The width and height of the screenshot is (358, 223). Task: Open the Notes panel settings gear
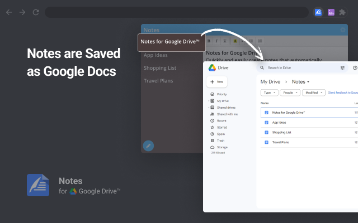342,30
